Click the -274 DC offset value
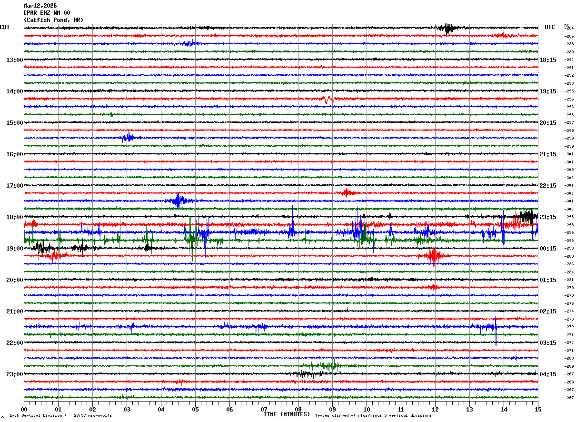Image resolution: width=576 pixels, height=422 pixels. pos(569,311)
